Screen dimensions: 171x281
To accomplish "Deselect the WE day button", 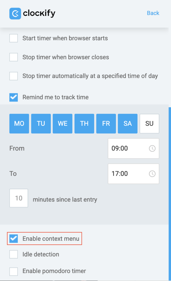I will point(63,124).
